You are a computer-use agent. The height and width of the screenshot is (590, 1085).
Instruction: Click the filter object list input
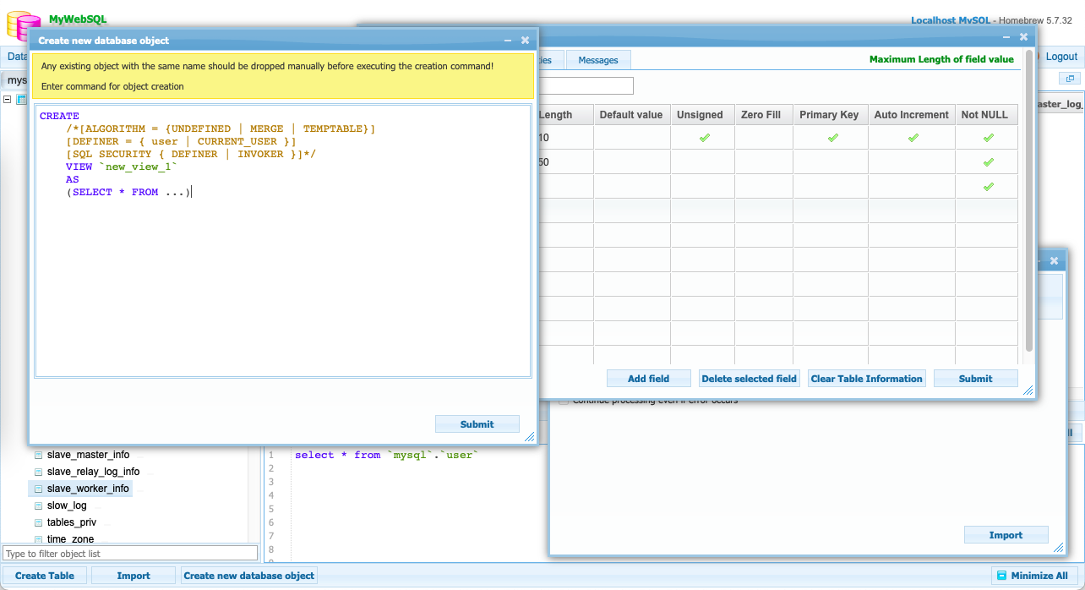[130, 554]
